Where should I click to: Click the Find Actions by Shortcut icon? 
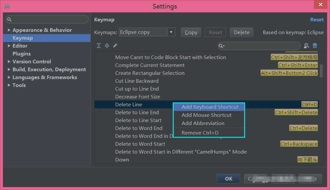(x=307, y=46)
